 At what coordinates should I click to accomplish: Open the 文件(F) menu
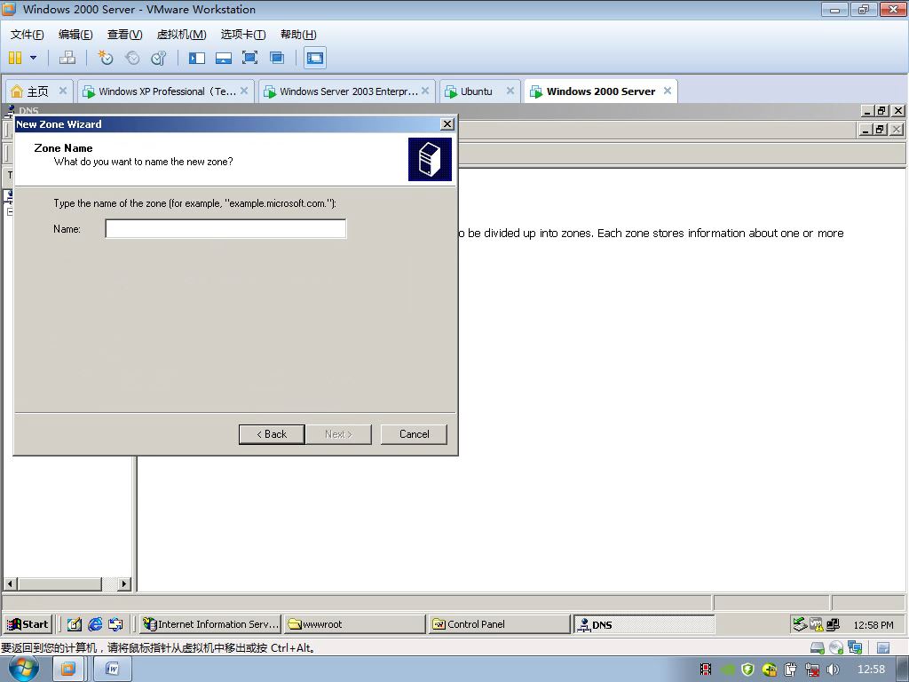(x=28, y=35)
